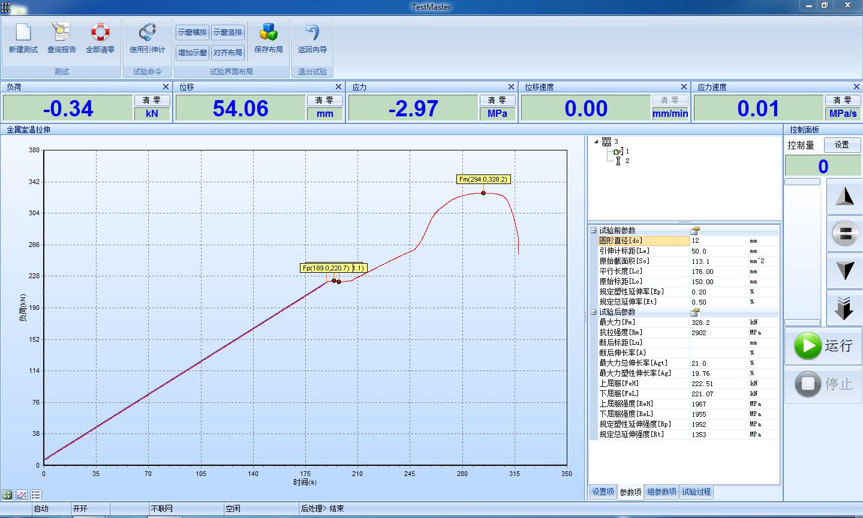Return to wizard via 返回向导 arrow

[312, 38]
